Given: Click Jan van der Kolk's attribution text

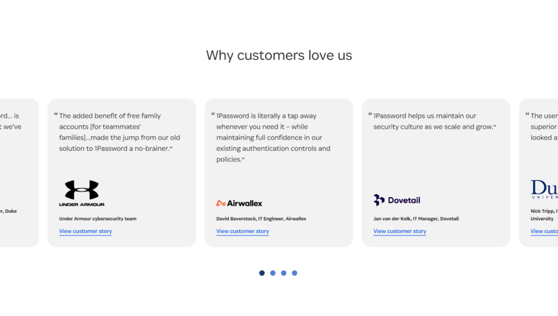Looking at the screenshot, I should pyautogui.click(x=416, y=218).
